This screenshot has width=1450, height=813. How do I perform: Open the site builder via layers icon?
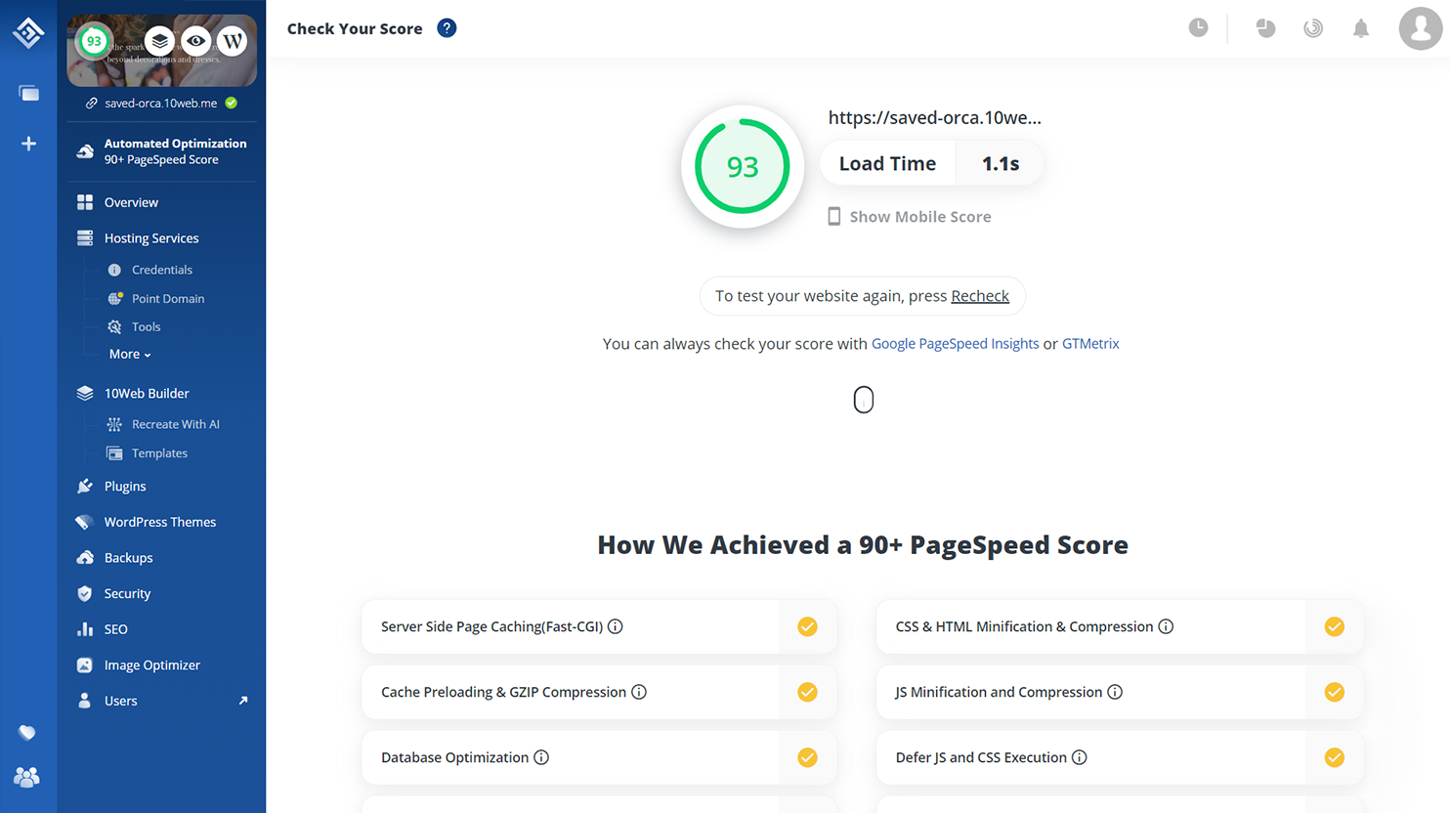click(158, 41)
